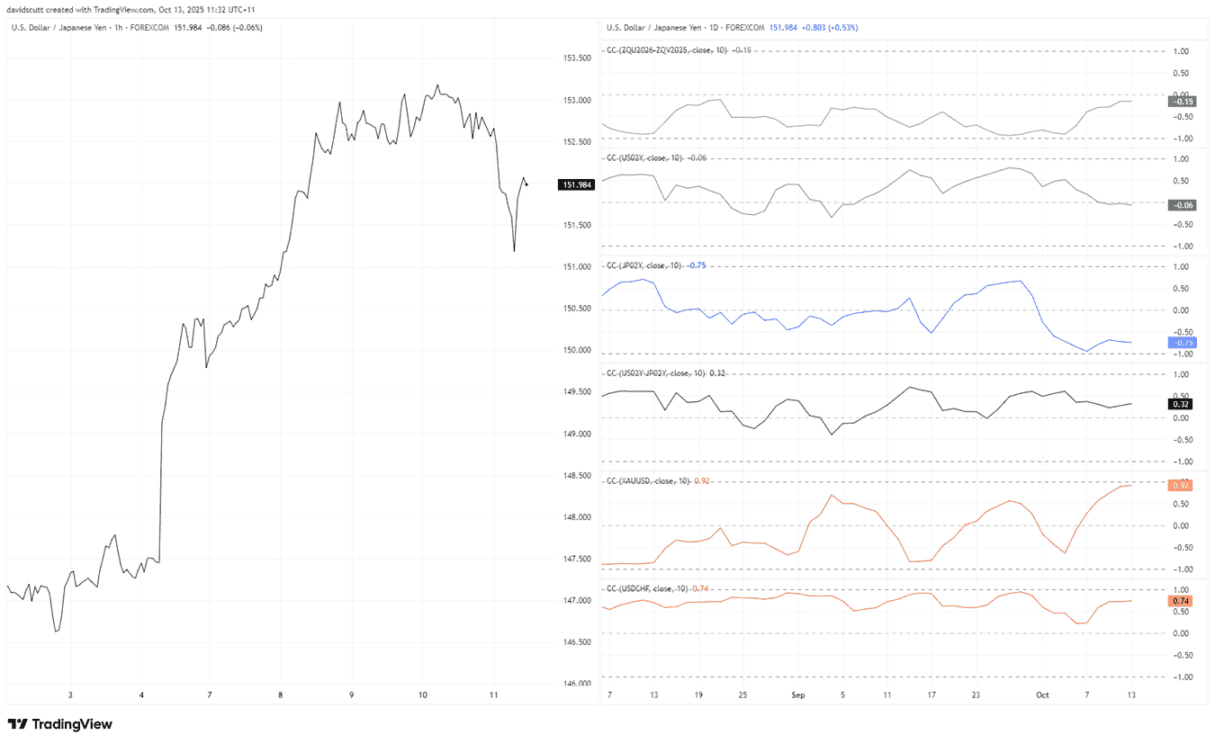The height and width of the screenshot is (744, 1215).
Task: Click the orange 0.92 value badge
Action: (1180, 486)
